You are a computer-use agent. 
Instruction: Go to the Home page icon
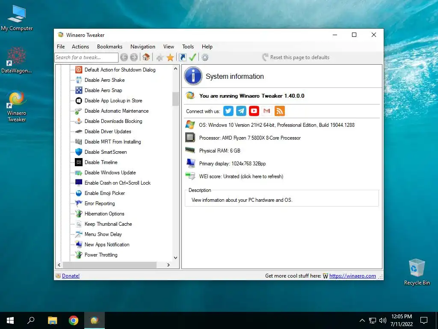coord(146,57)
